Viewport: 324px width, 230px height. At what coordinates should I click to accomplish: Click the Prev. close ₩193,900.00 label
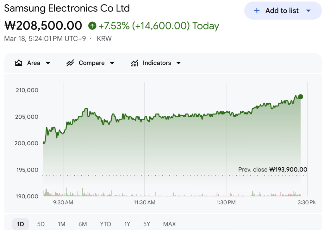pyautogui.click(x=272, y=170)
